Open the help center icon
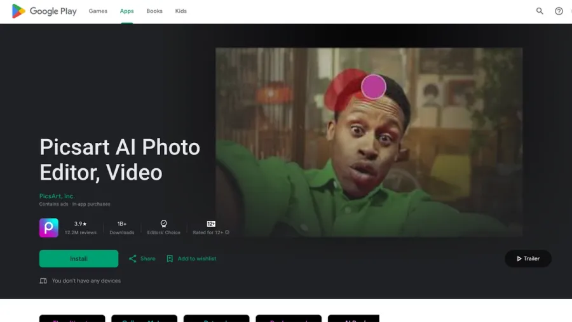 (x=559, y=11)
